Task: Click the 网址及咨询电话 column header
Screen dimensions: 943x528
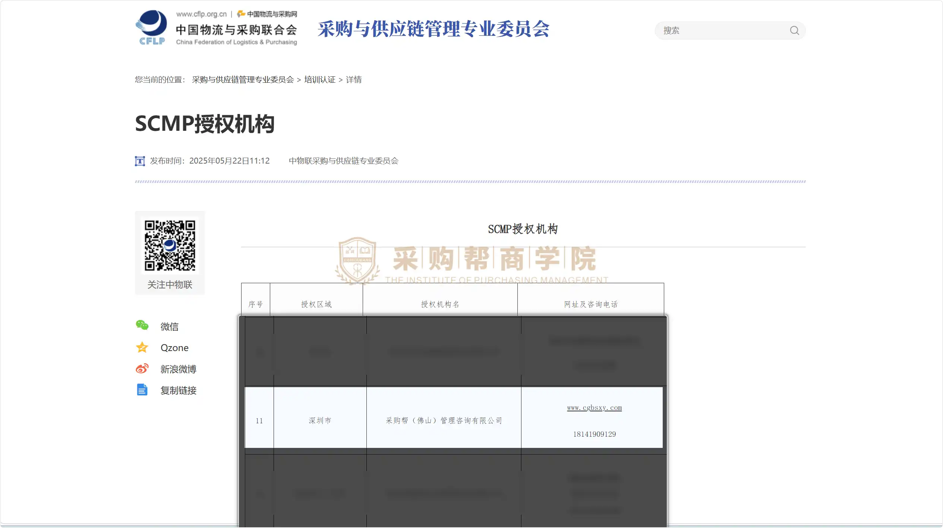Action: pos(591,304)
